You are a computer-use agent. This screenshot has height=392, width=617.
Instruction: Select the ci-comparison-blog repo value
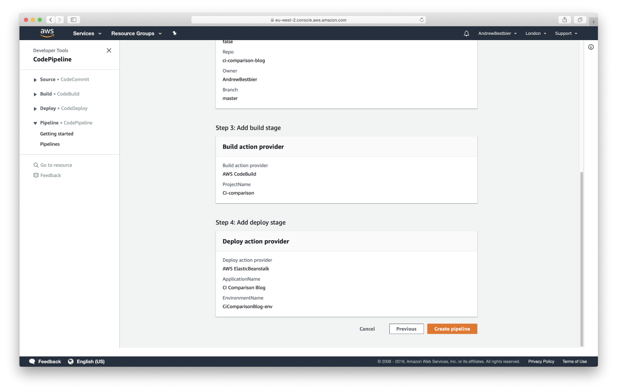tap(244, 60)
